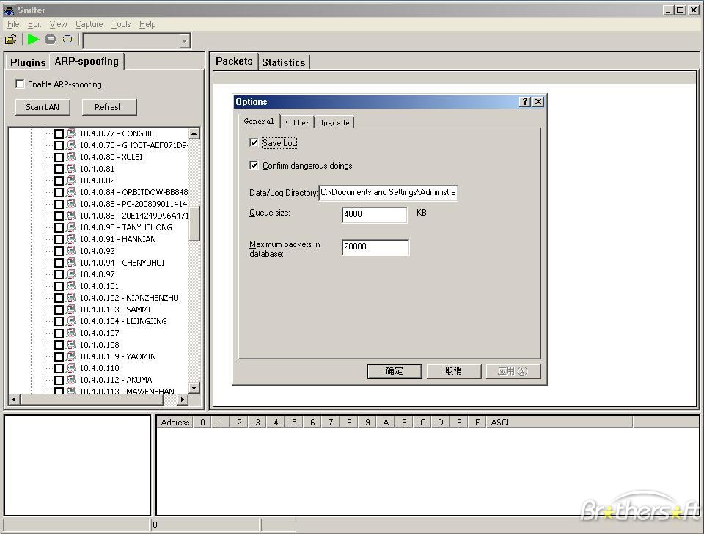Click the Data/Log Directory field
The height and width of the screenshot is (534, 704).
pos(388,193)
